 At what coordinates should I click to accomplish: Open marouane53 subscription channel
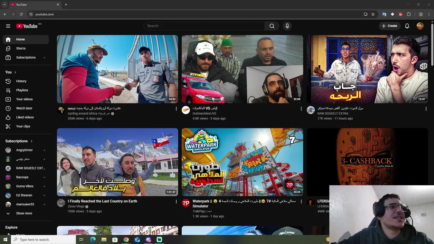[26, 204]
